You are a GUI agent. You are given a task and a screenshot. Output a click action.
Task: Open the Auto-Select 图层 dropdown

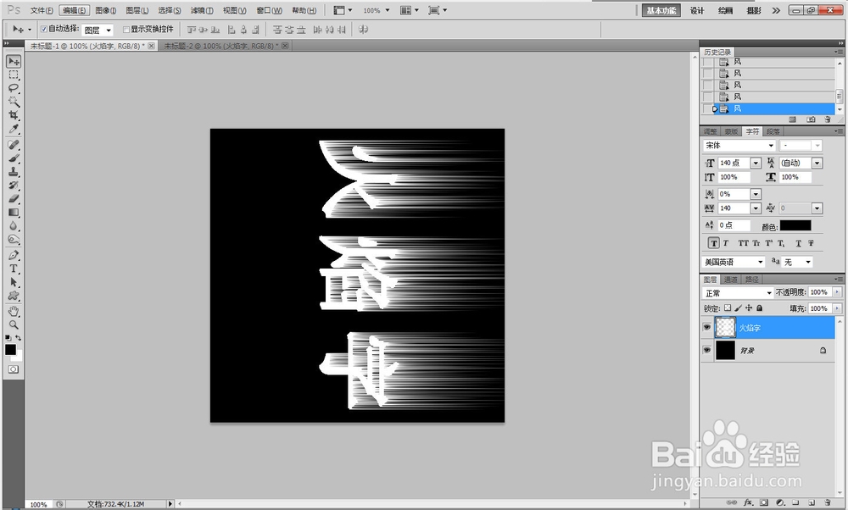pyautogui.click(x=109, y=30)
